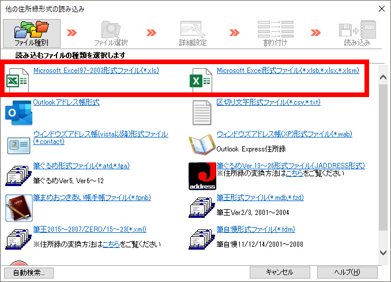Click the 筆王Ver2/3, 2001~2004 text
Image resolution: width=391 pixels, height=282 pixels.
pyautogui.click(x=253, y=213)
